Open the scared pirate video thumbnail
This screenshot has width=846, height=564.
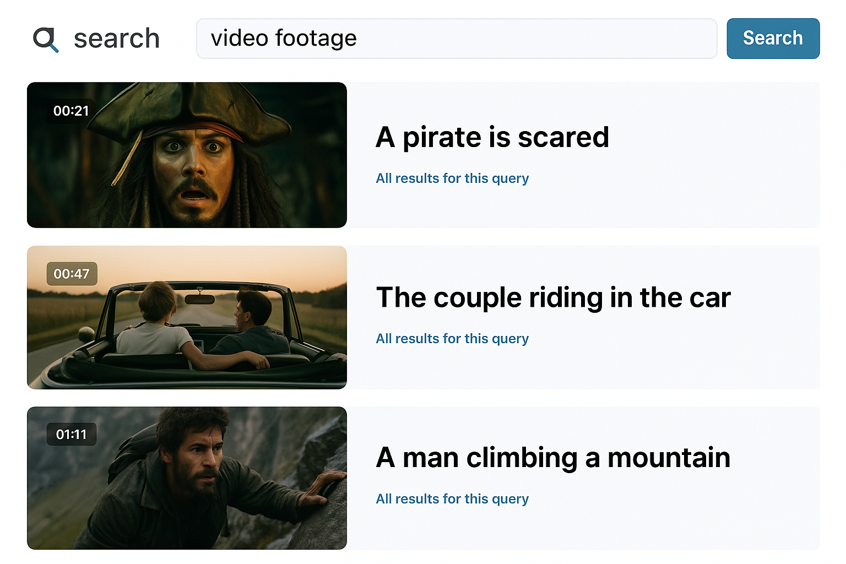point(187,155)
